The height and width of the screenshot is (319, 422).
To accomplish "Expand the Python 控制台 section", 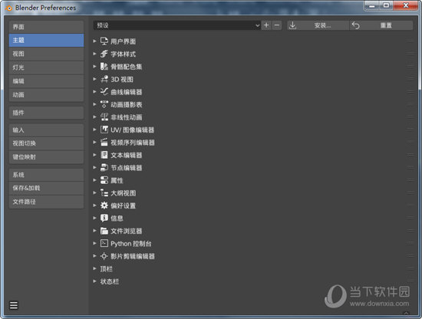I will 94,243.
